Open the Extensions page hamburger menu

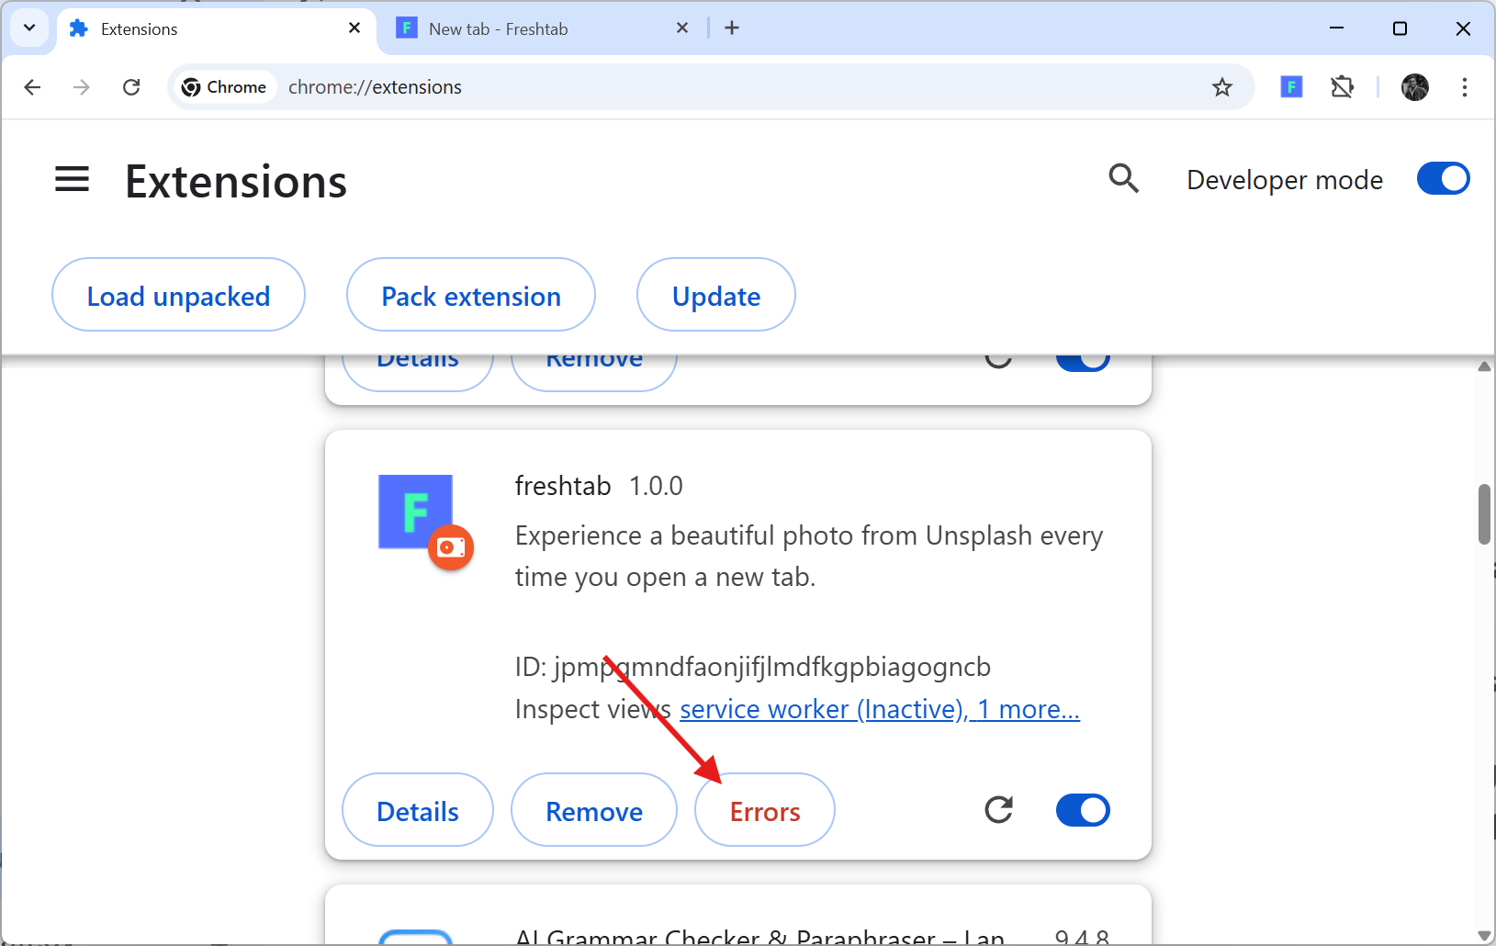pos(72,179)
